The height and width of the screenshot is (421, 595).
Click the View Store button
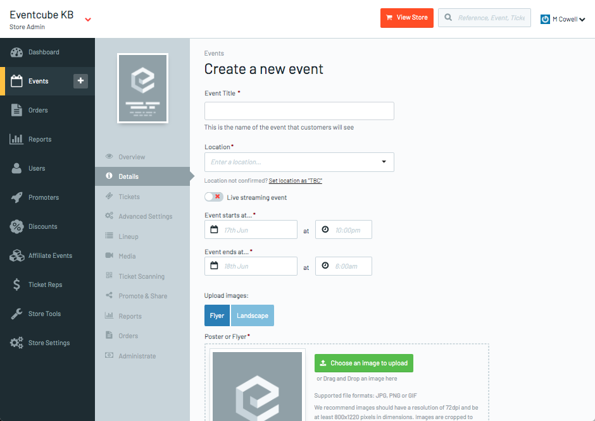tap(406, 18)
